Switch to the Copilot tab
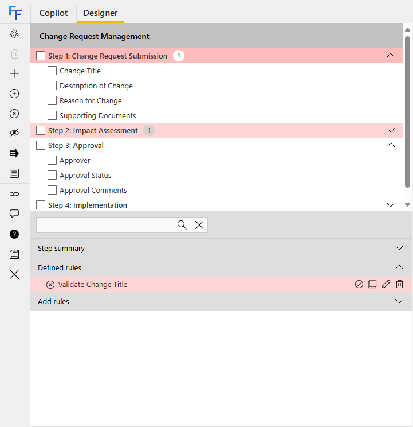Screen dimensions: 413x427 click(x=53, y=13)
